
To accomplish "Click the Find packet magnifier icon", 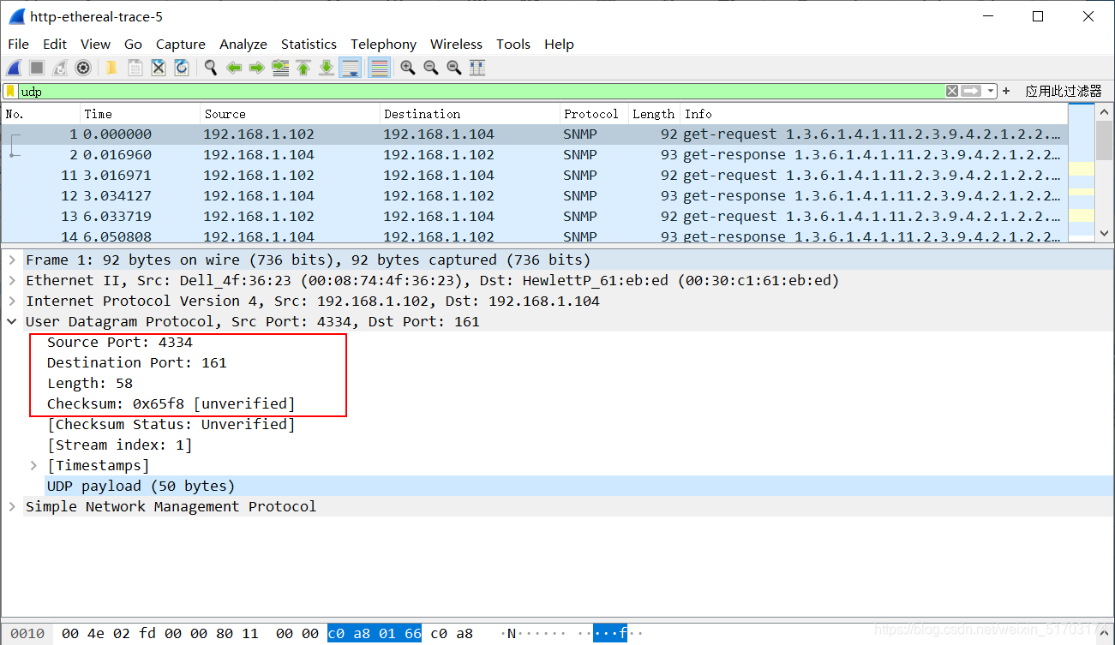I will pyautogui.click(x=210, y=68).
